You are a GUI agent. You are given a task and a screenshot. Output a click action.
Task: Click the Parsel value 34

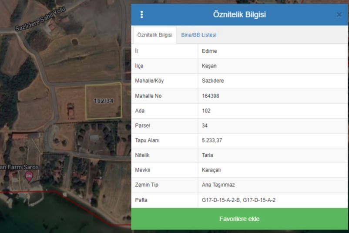[205, 125]
